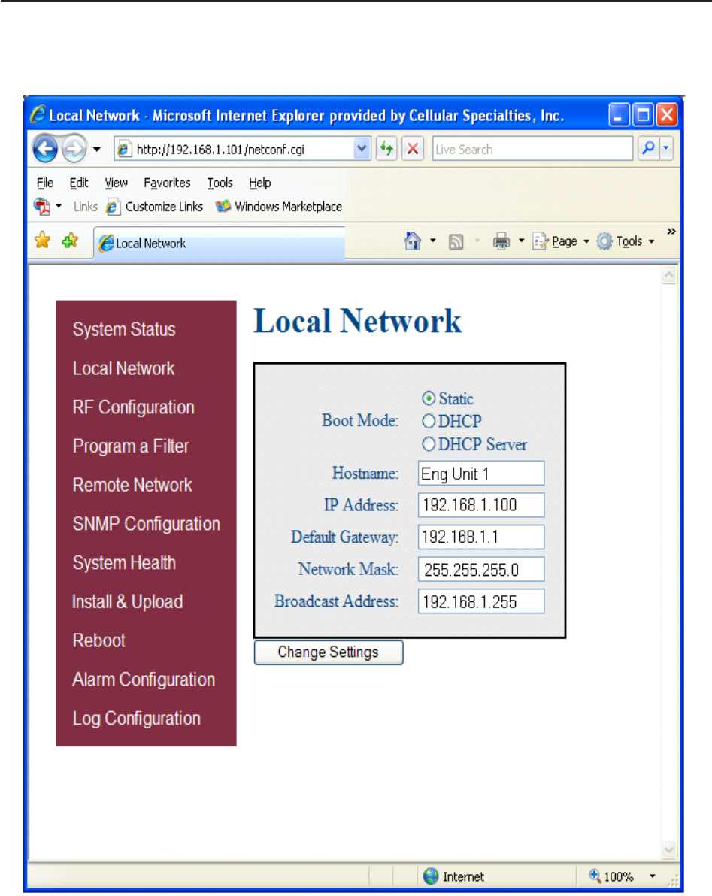
Task: Click the IP Address input field
Action: 481,505
